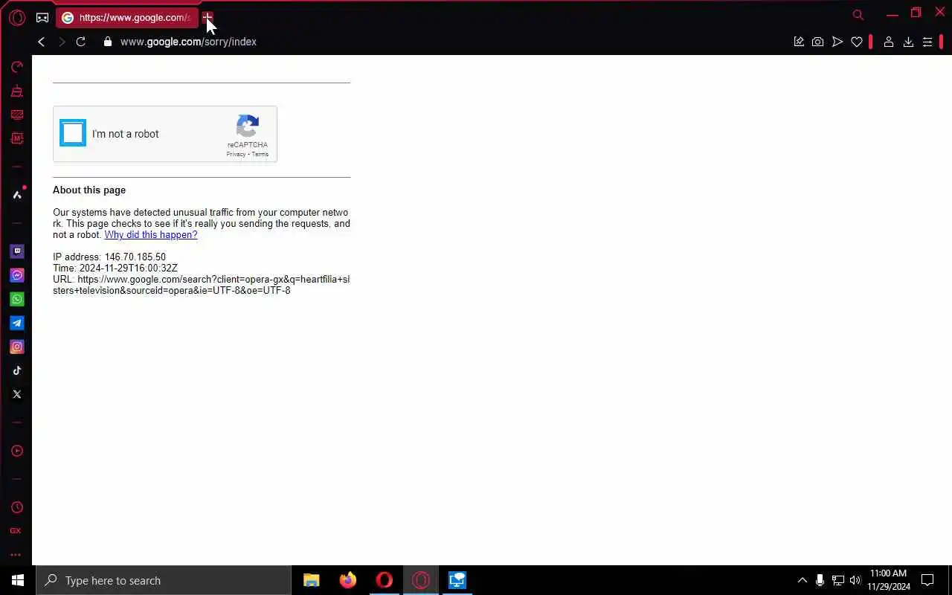The height and width of the screenshot is (595, 952).
Task: Open Aria AI sidebar icon
Action: point(17,195)
